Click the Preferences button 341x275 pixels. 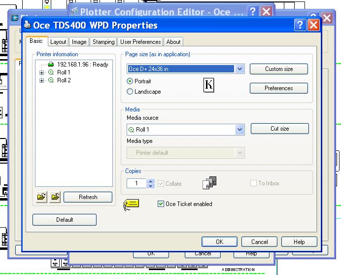pyautogui.click(x=279, y=88)
